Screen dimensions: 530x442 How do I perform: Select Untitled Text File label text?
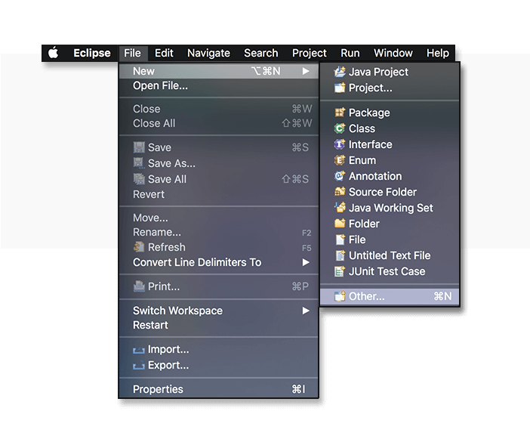pyautogui.click(x=390, y=255)
